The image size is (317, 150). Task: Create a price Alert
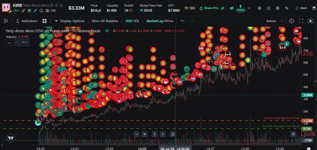[x=301, y=8]
